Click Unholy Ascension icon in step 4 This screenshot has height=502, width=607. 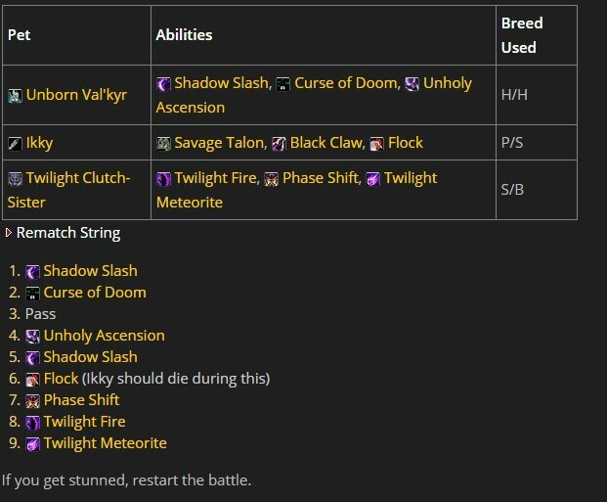(33, 337)
